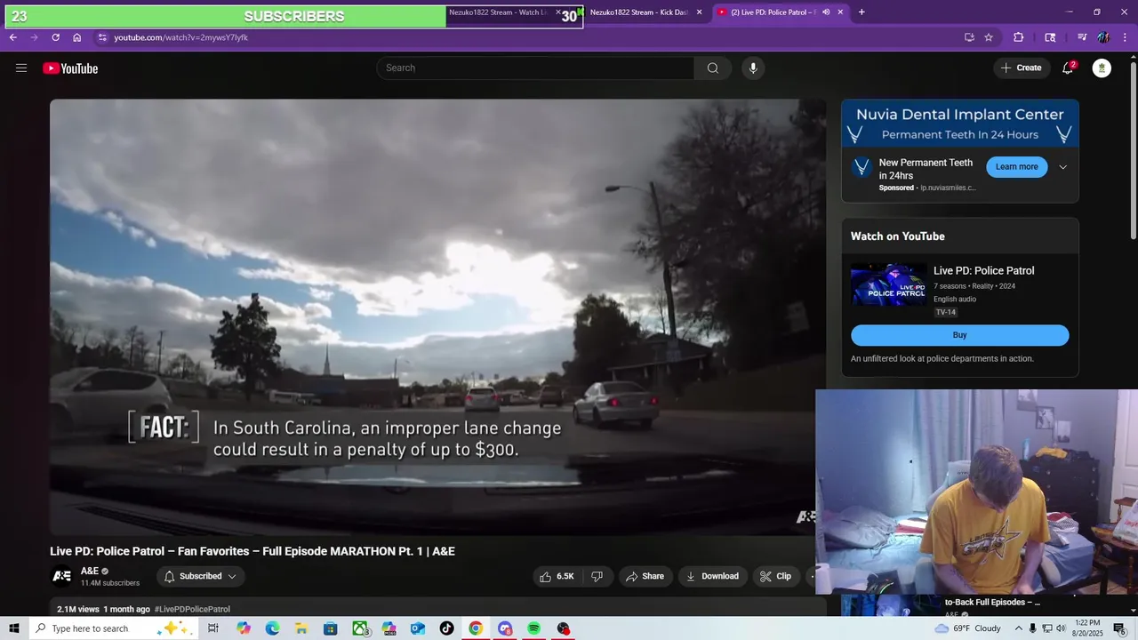Image resolution: width=1138 pixels, height=640 pixels.
Task: Click the search magnifier button
Action: click(x=713, y=68)
